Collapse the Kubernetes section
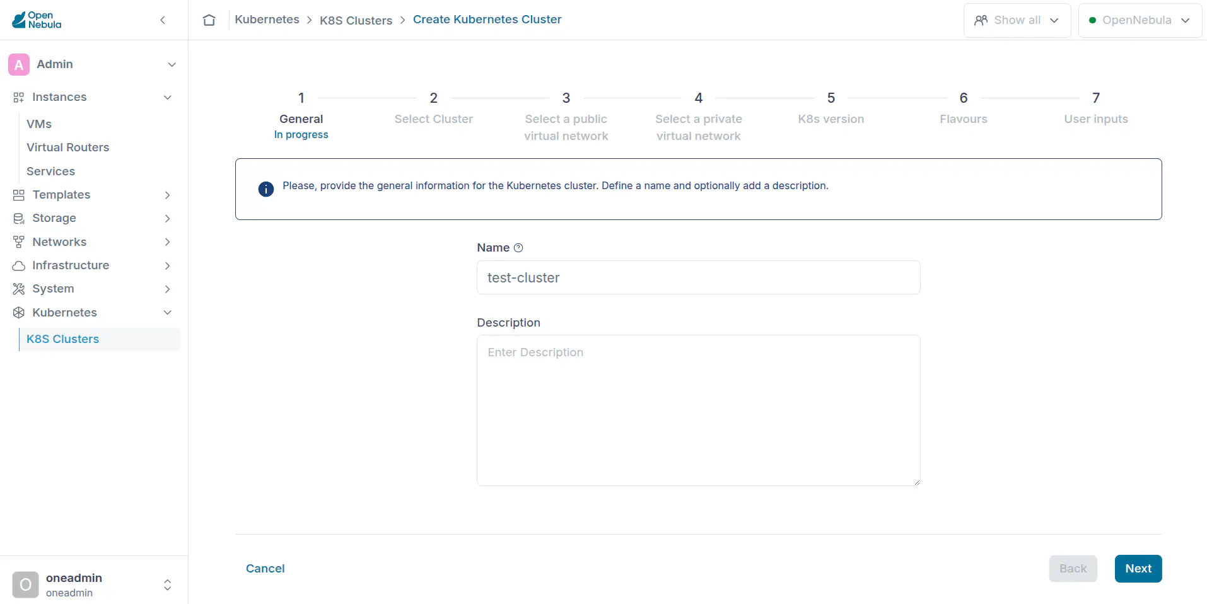The width and height of the screenshot is (1207, 604). (x=168, y=313)
